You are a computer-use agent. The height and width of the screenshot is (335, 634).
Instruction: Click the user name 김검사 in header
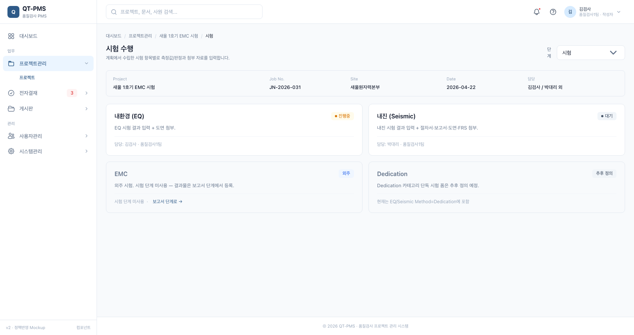(x=585, y=9)
